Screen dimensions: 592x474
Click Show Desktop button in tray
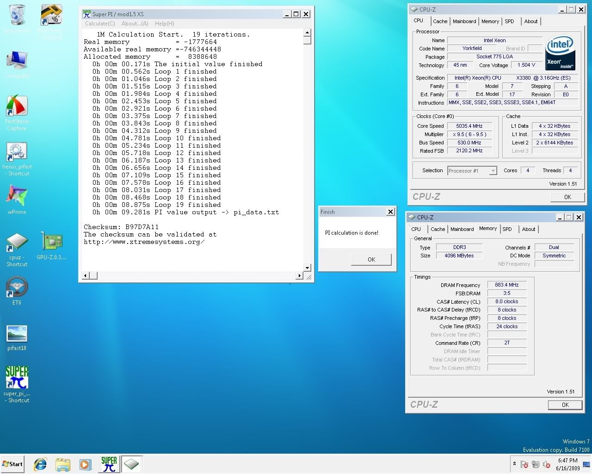click(x=586, y=464)
